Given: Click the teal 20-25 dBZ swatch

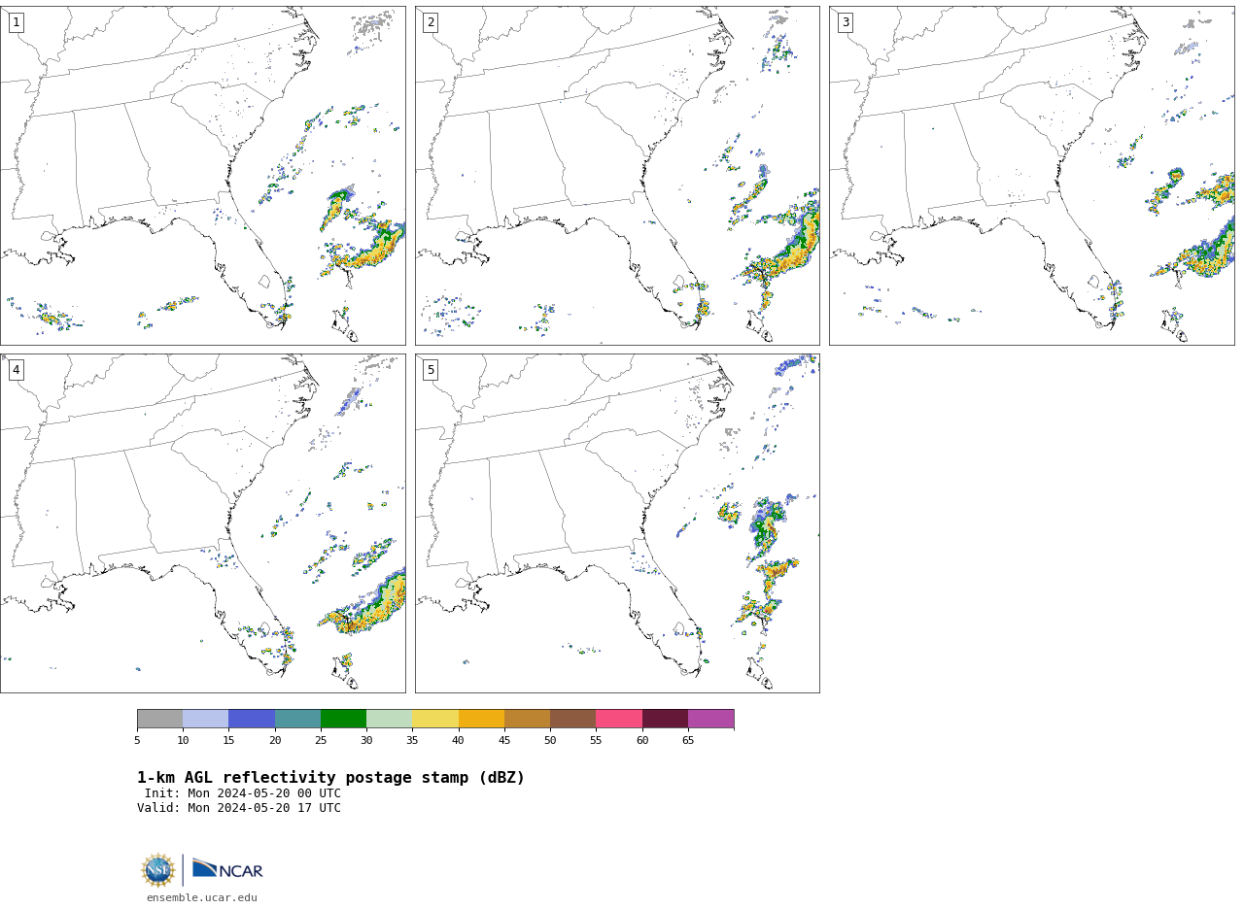Looking at the screenshot, I should pos(297,719).
